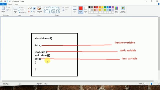Adjust the zoom slider in status bar

coord(151,84)
